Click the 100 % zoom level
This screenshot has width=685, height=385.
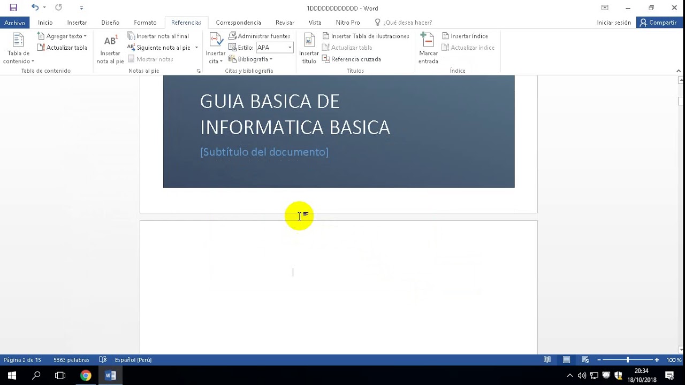click(x=674, y=360)
